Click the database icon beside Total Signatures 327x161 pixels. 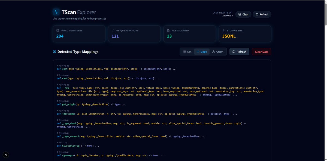[x=57, y=31]
